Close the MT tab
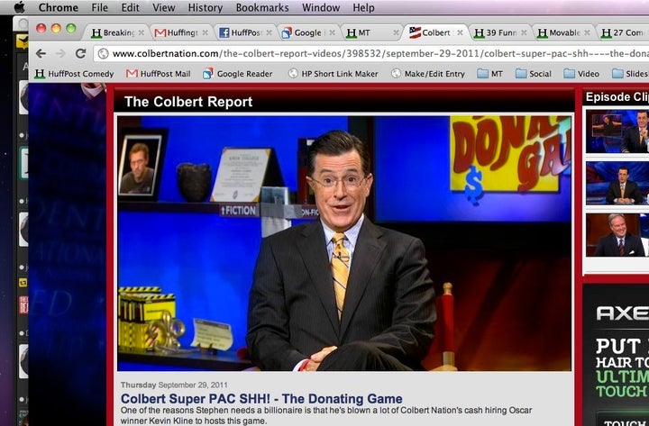This screenshot has width=649, height=426. pyautogui.click(x=396, y=32)
